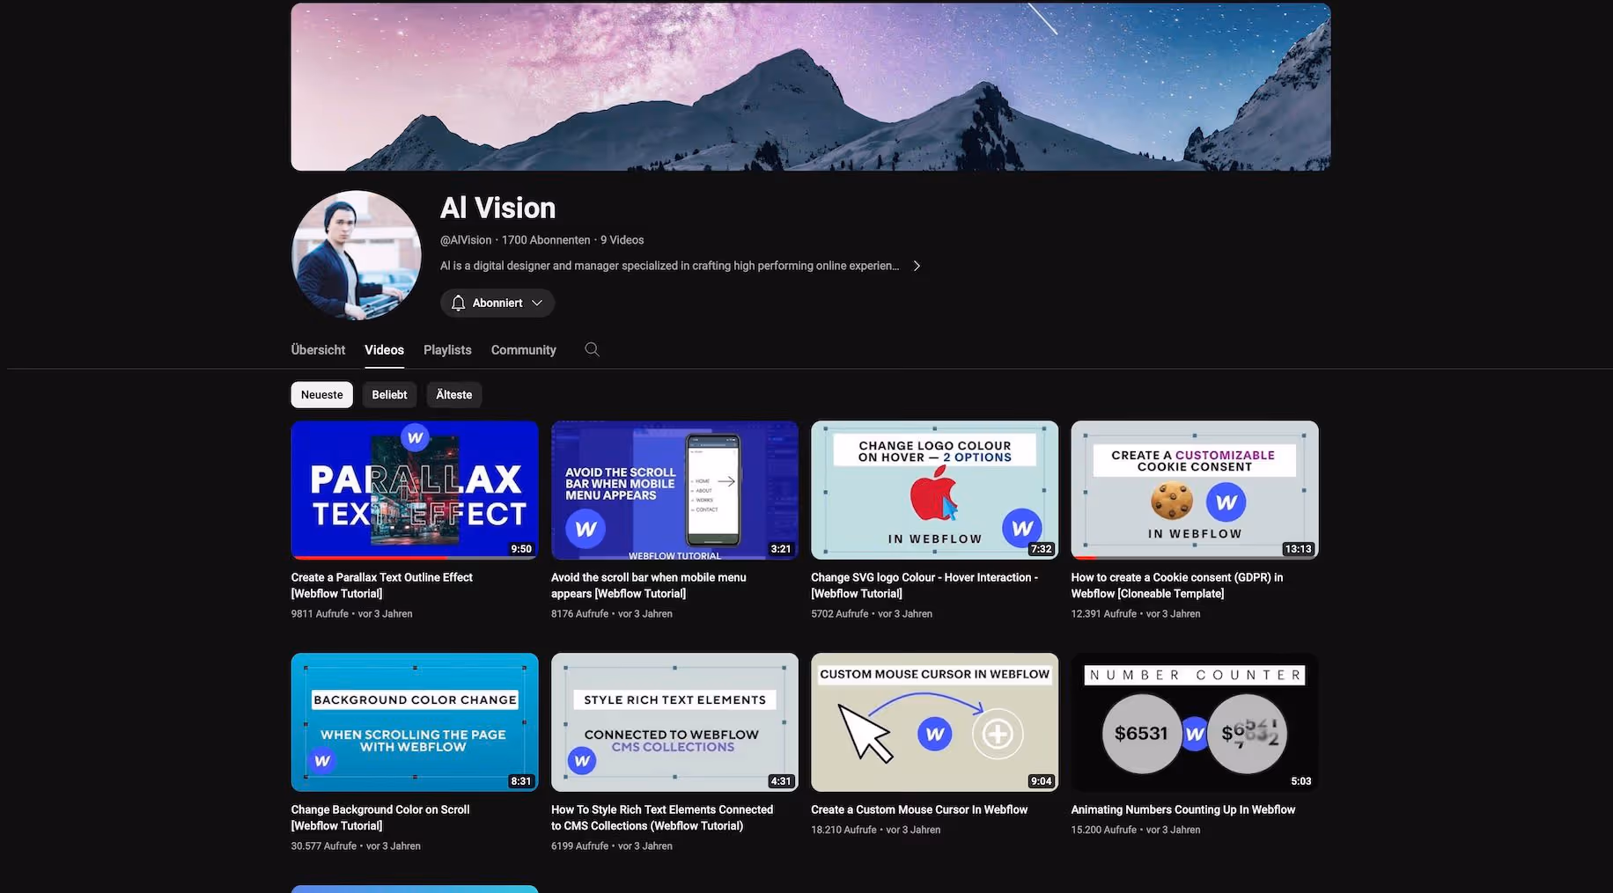Click the 4:31 duration badge
1613x893 pixels.
[x=781, y=781]
